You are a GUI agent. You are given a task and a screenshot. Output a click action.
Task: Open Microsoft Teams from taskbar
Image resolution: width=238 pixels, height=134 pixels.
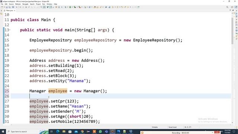106,131
